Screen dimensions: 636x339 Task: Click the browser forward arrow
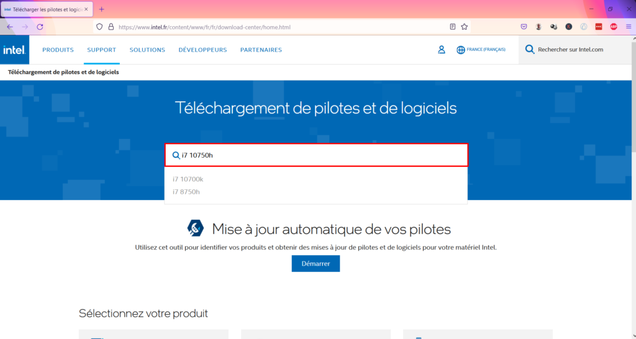(25, 27)
